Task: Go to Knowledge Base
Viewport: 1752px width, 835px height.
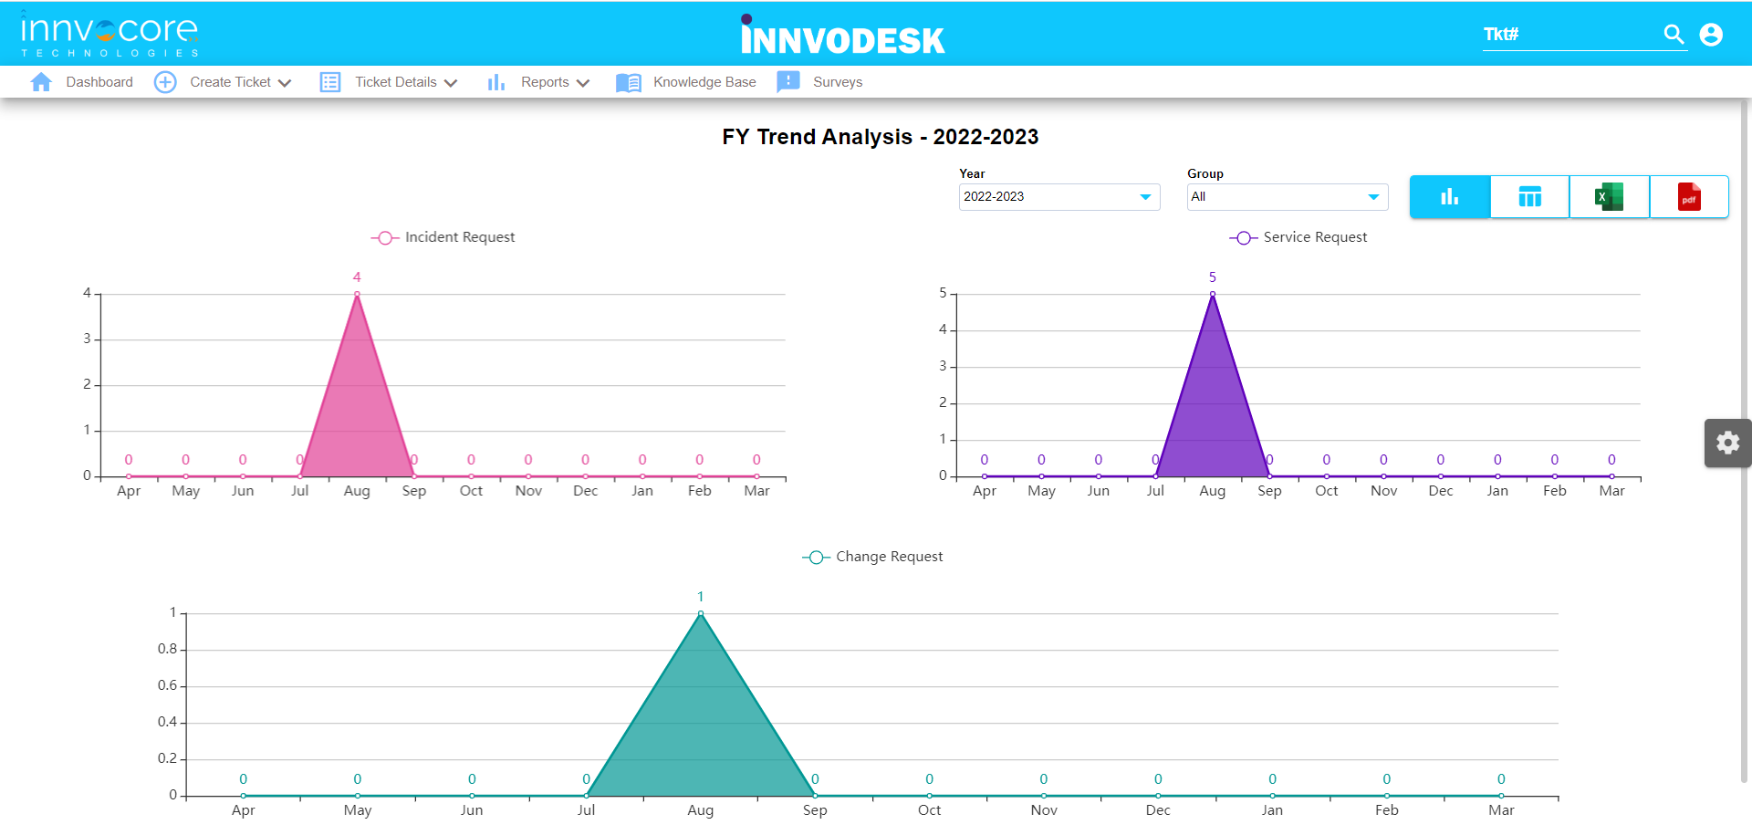Action: tap(704, 82)
